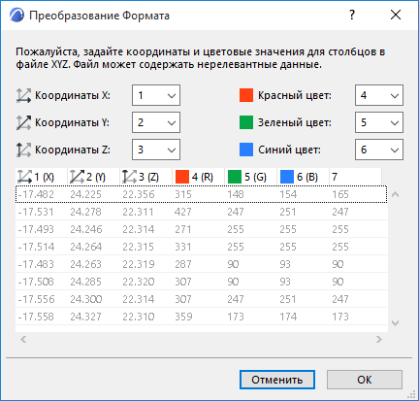Click the scroll left arrow below table

[23, 339]
